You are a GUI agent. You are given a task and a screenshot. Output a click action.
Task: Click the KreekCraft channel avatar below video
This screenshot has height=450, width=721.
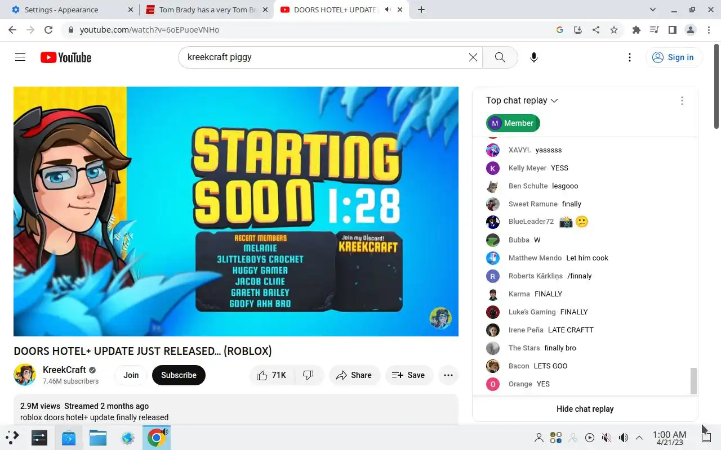click(25, 375)
